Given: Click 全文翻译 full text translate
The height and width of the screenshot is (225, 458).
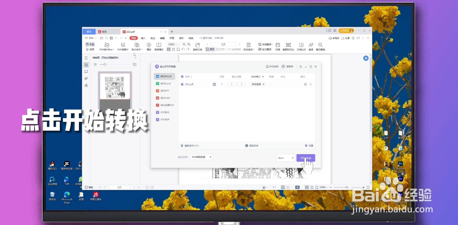Looking at the screenshot, I should click(265, 49).
